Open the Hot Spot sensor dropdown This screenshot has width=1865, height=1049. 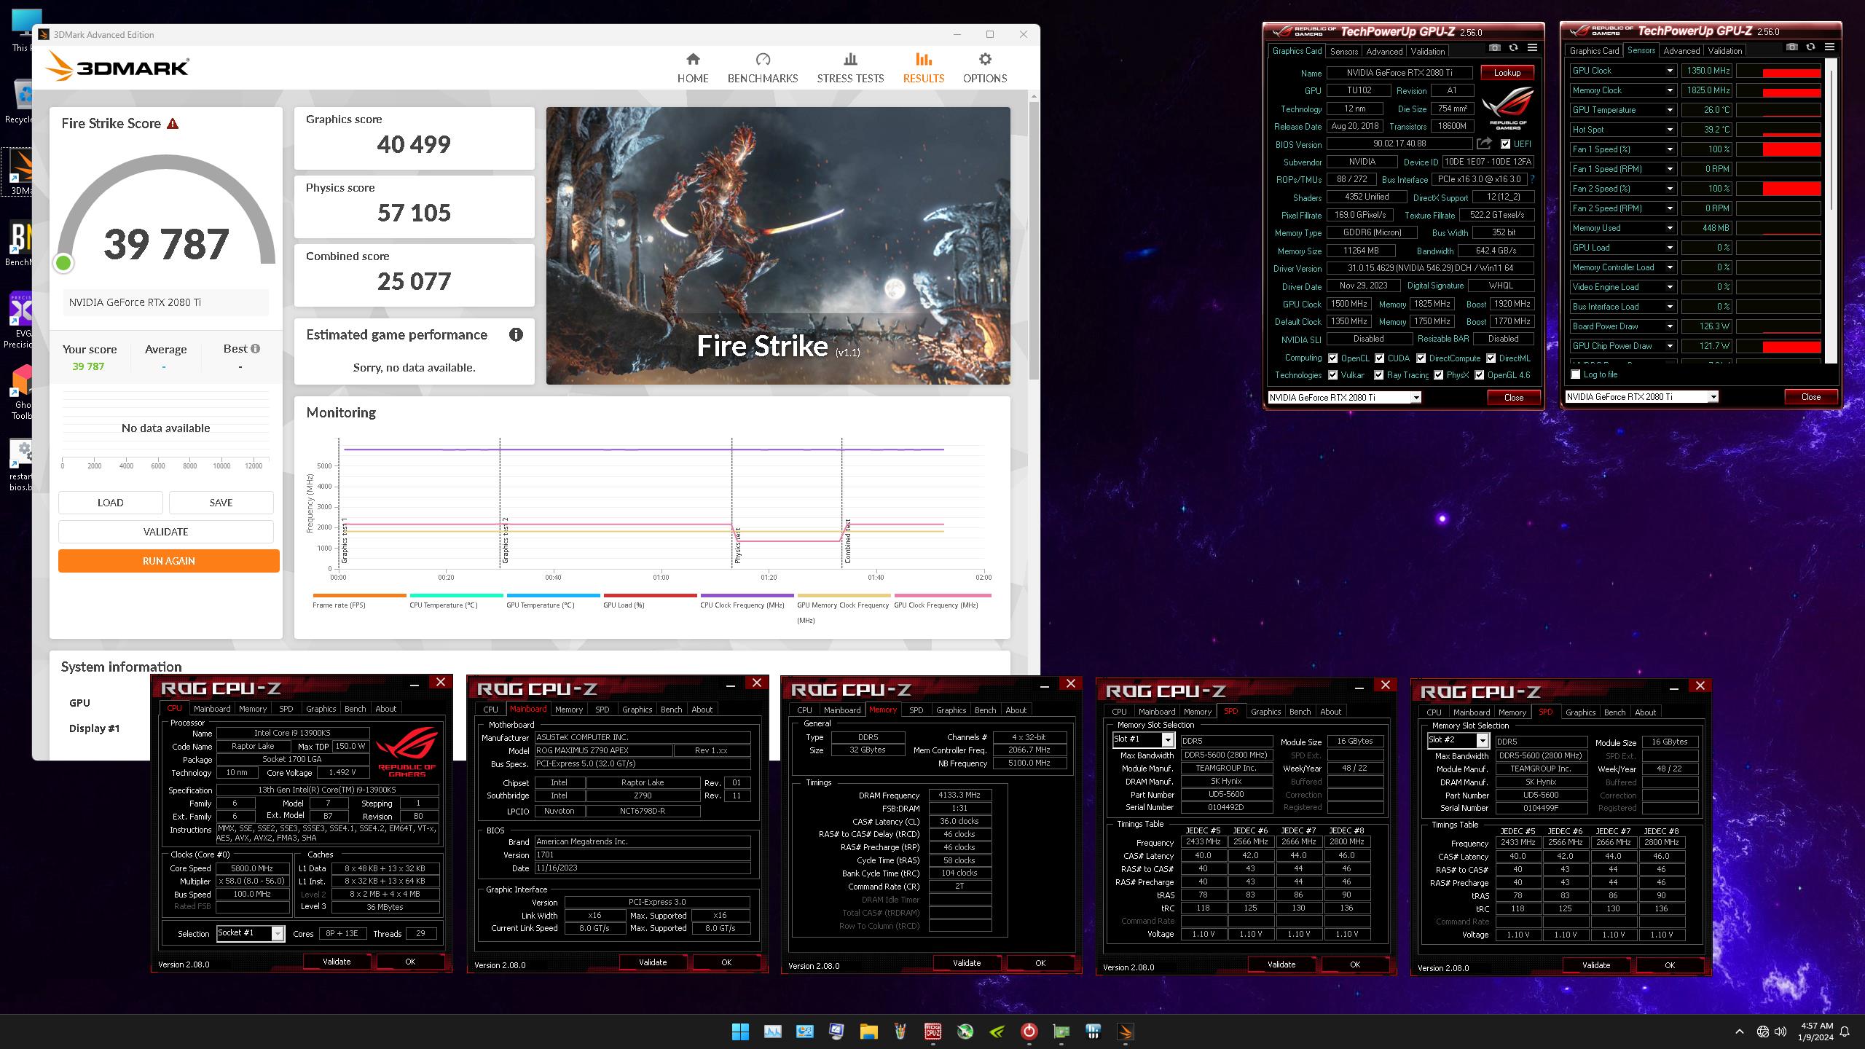[x=1670, y=130]
